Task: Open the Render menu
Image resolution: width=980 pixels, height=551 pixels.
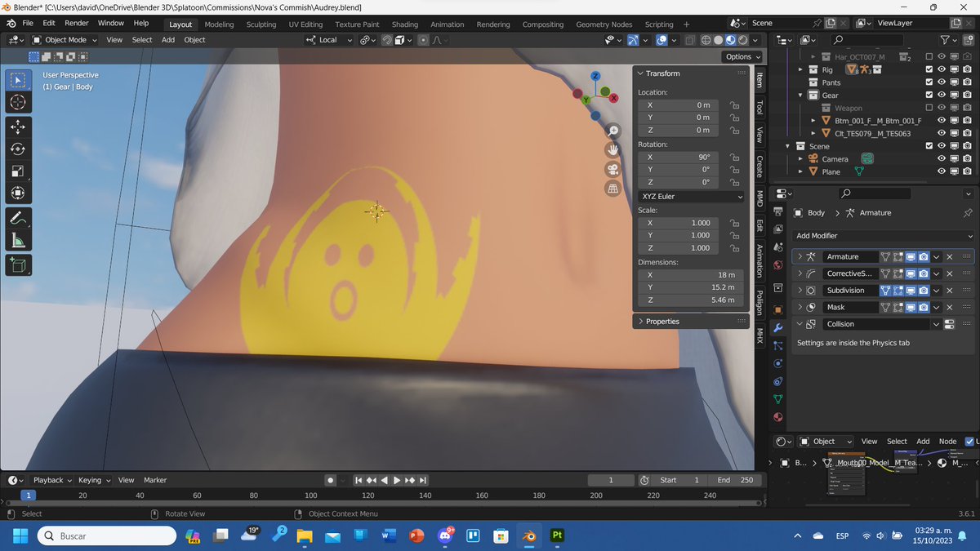Action: [x=76, y=24]
